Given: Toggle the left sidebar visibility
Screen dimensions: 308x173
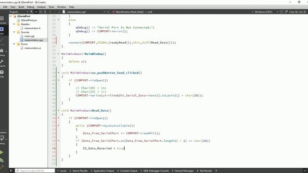Looking at the screenshot, I should 11,171.
